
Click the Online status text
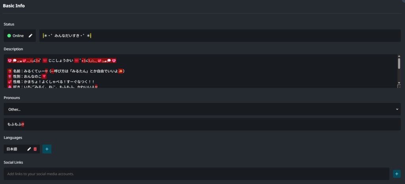click(x=18, y=36)
